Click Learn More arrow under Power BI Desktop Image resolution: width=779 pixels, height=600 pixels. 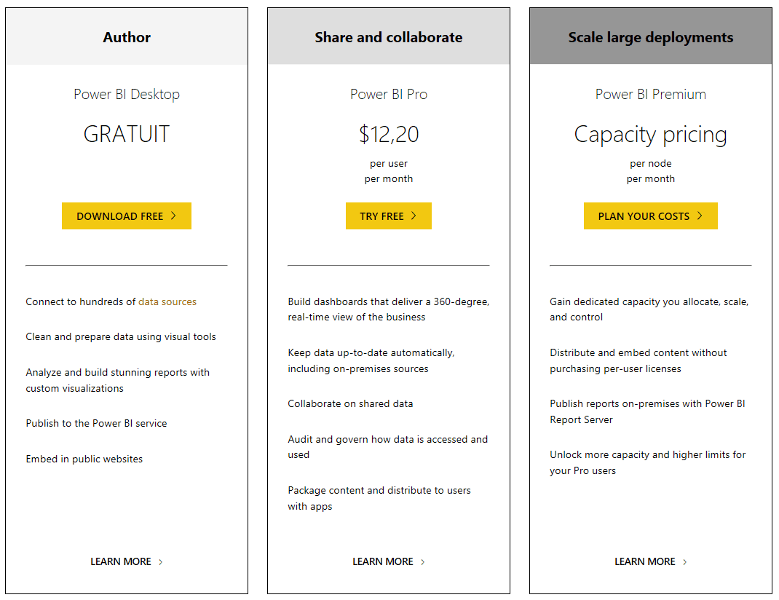(x=161, y=562)
